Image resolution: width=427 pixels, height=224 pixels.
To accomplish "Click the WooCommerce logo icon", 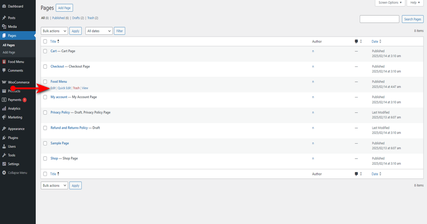I will [4, 82].
